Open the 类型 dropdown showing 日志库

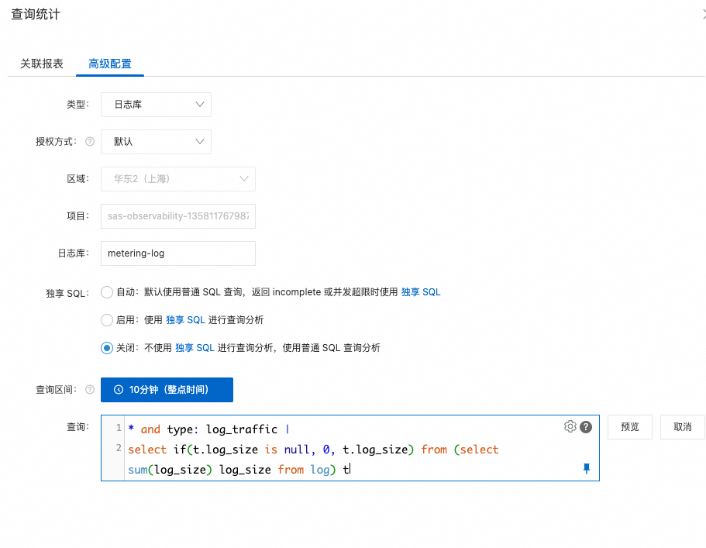156,105
